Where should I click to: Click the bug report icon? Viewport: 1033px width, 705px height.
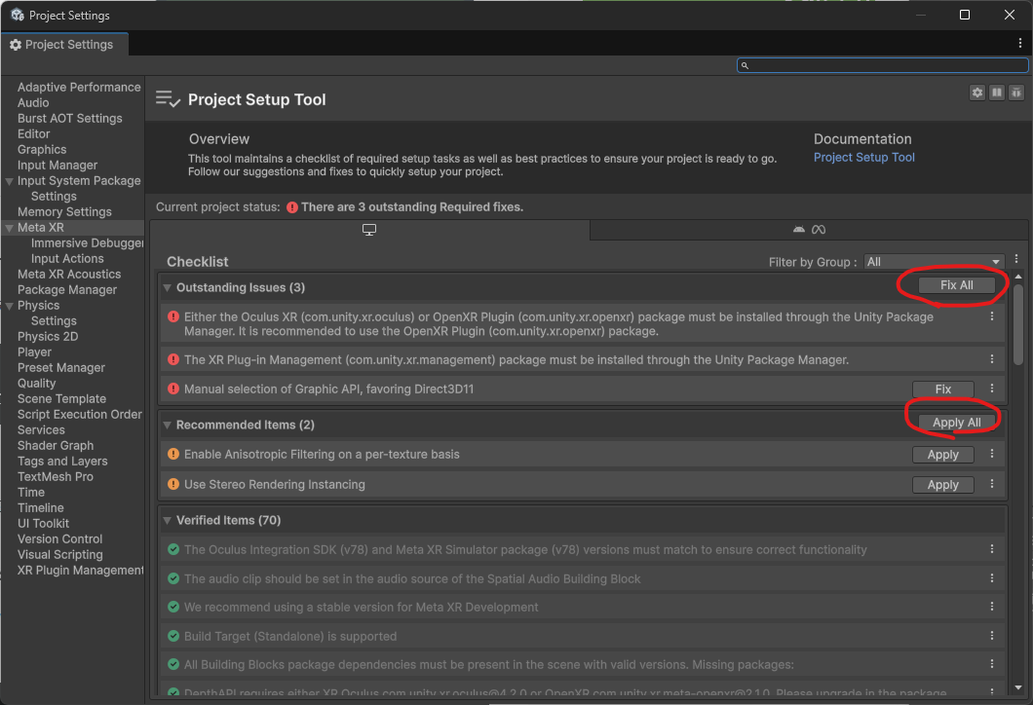1016,93
